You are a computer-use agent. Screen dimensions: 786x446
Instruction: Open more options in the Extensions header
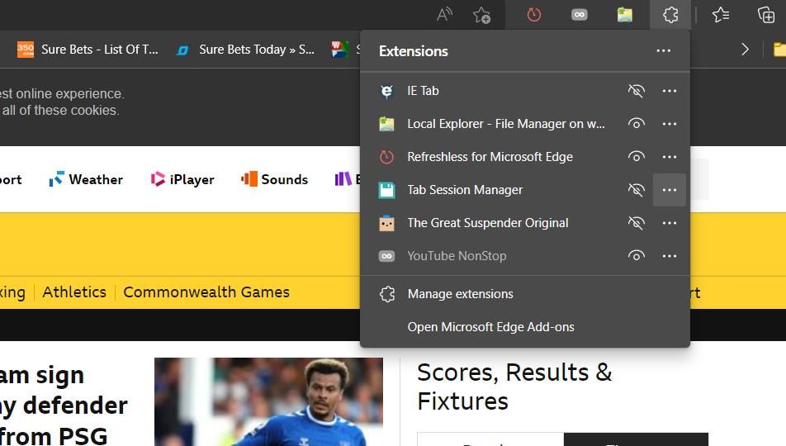click(x=663, y=50)
